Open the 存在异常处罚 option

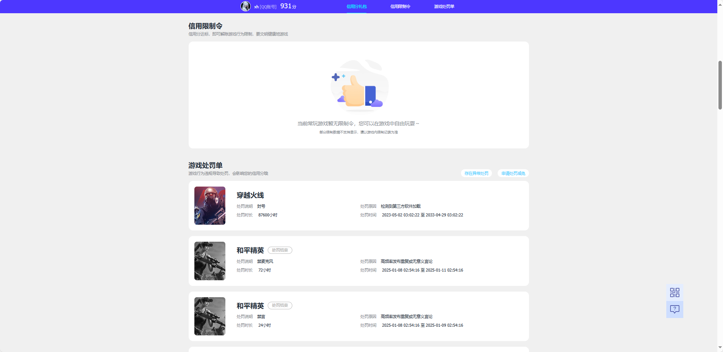(x=476, y=173)
